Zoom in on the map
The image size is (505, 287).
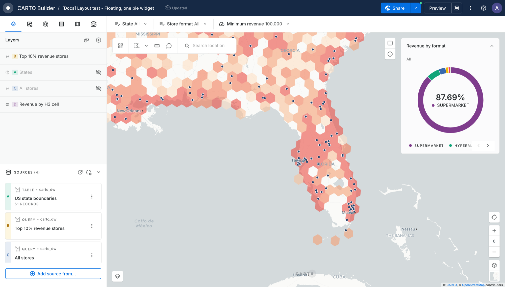[x=494, y=230]
